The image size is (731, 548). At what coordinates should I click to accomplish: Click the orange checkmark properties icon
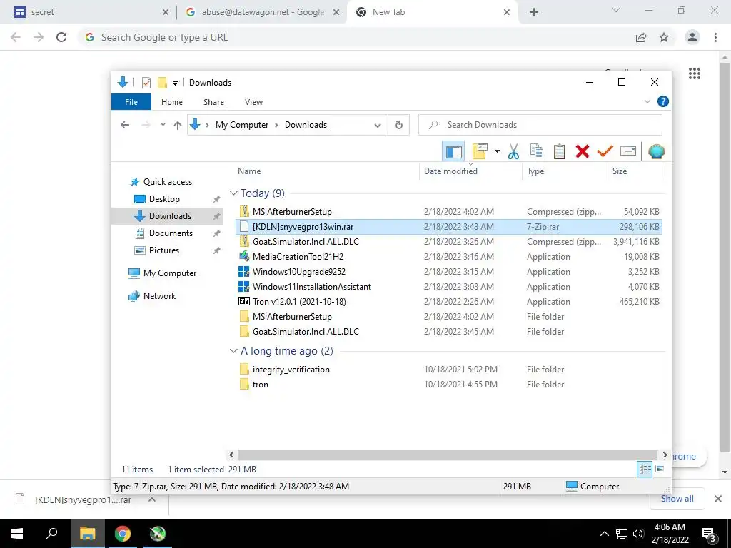(605, 151)
